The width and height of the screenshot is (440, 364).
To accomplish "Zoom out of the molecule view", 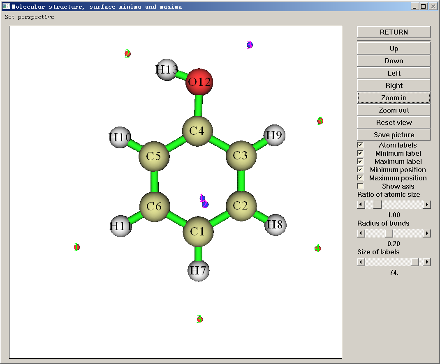I will (394, 110).
